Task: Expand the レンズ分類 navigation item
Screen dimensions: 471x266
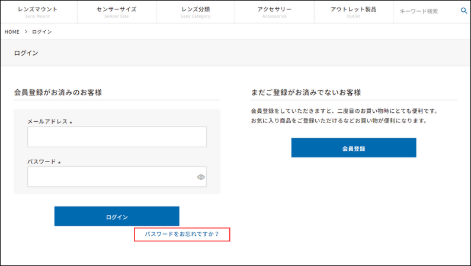Action: click(x=196, y=12)
